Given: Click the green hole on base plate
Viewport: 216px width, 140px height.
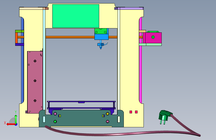Looking at the screenshot, I should [x=55, y=122].
